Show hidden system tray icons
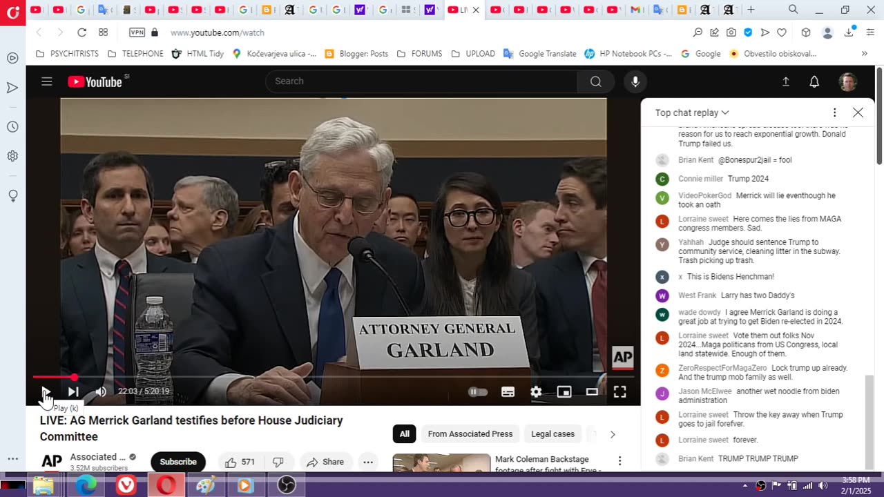The image size is (884, 497). coord(745,485)
